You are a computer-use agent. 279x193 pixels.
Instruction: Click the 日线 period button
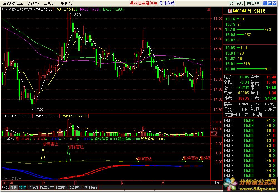216,183
